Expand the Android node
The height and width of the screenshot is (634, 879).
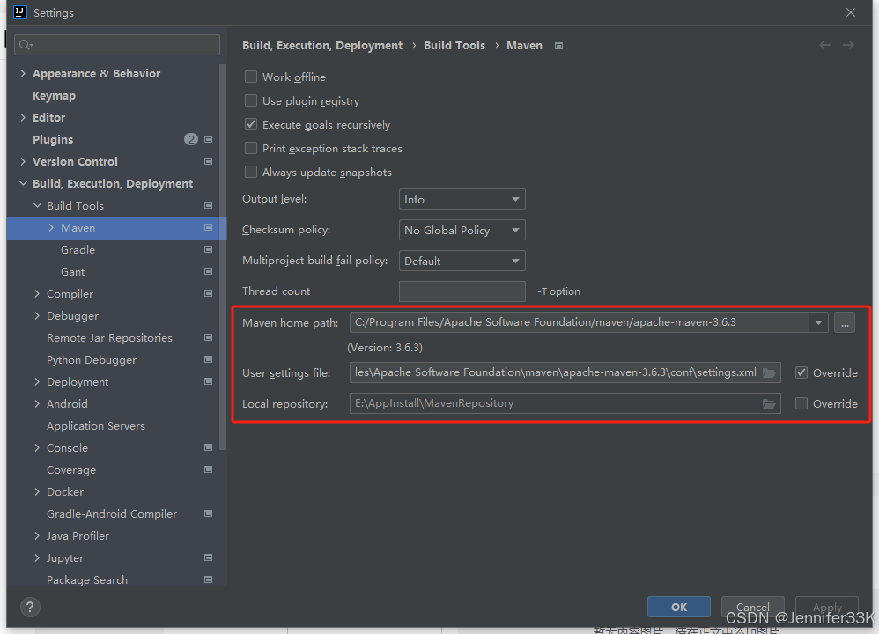point(37,403)
